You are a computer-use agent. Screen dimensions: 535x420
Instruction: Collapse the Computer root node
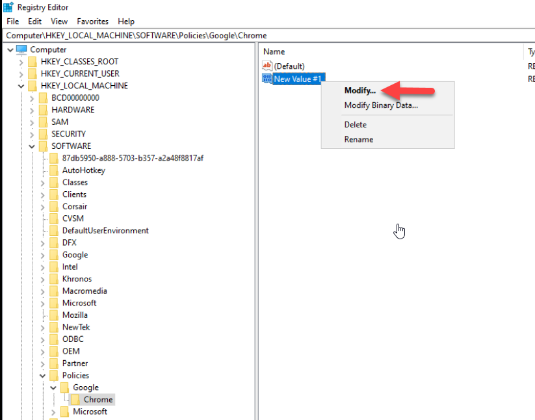point(10,50)
